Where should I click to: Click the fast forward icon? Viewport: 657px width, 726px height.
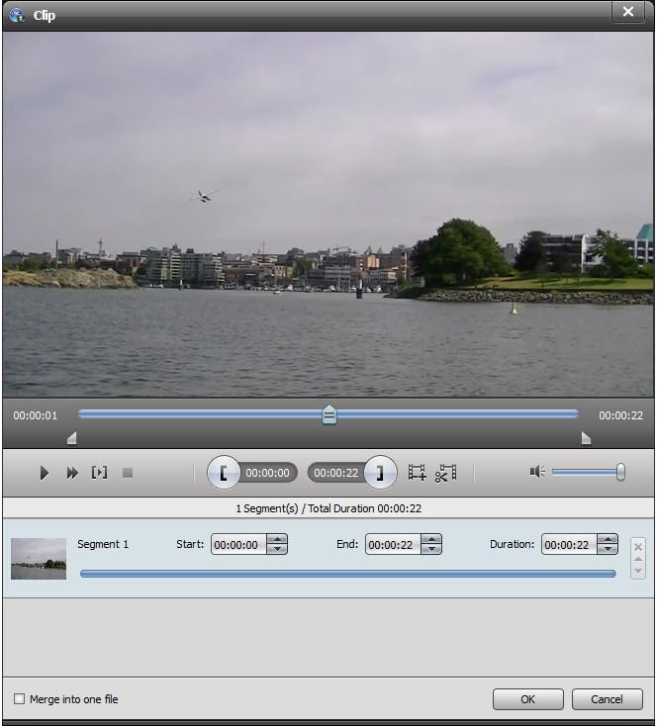[72, 473]
